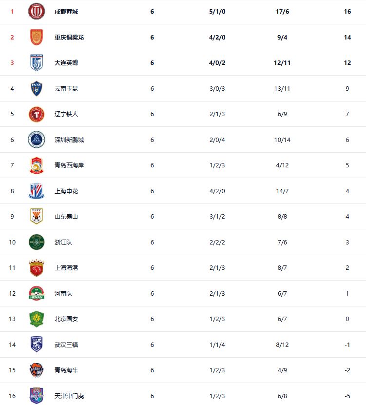Open the 大连英博 team badge
The width and height of the screenshot is (366, 405).
point(37,63)
